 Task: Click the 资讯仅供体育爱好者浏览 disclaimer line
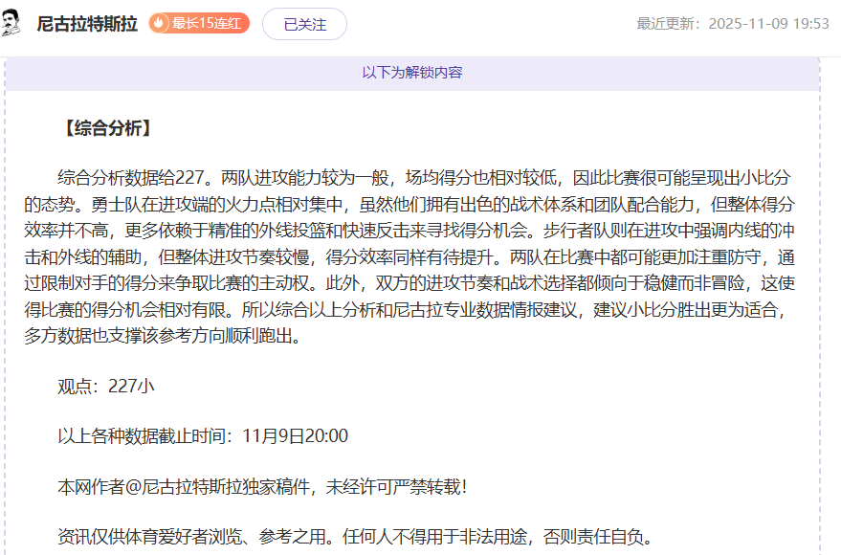[x=354, y=537]
